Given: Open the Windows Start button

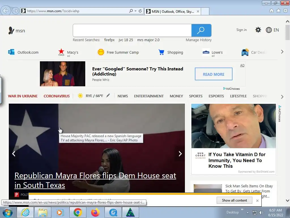Looking at the screenshot, I should point(8,212).
